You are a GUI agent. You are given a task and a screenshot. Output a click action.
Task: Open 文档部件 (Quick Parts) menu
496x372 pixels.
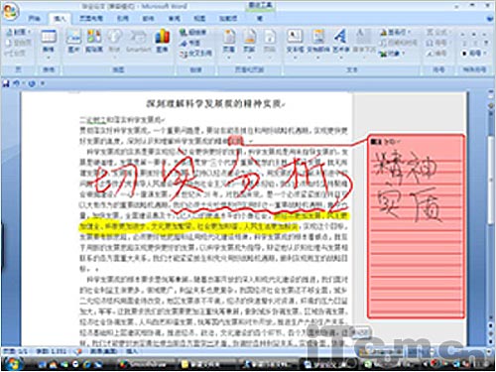[x=318, y=43]
